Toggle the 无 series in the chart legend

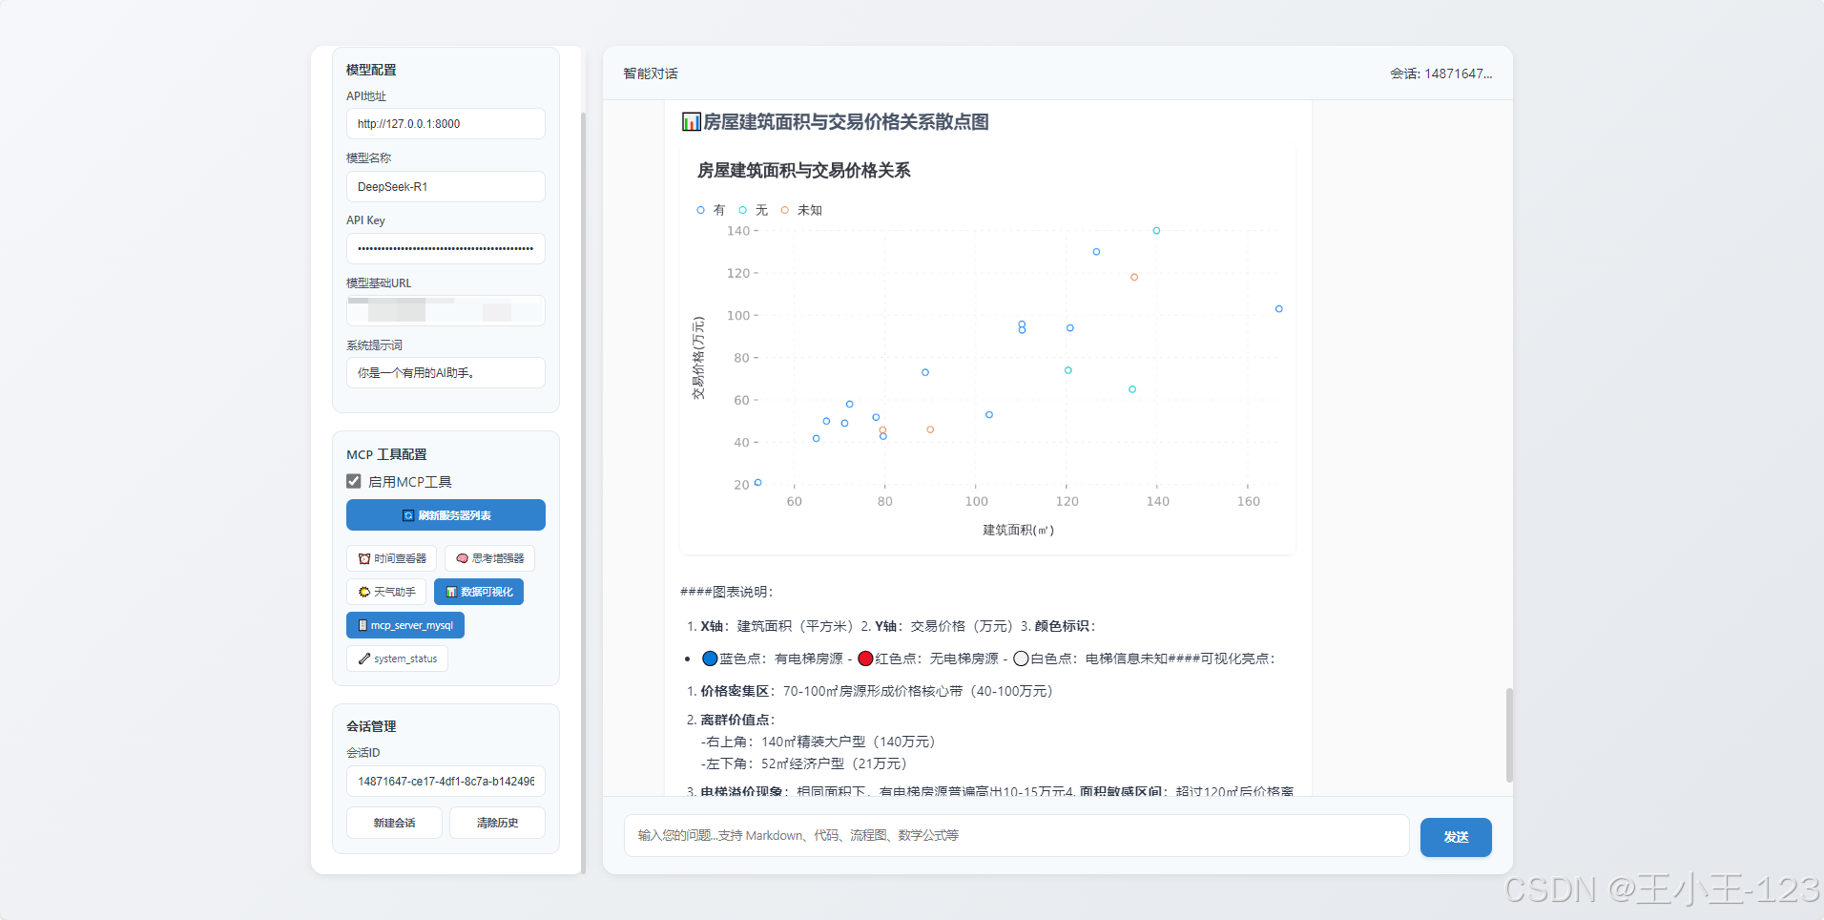click(x=754, y=210)
